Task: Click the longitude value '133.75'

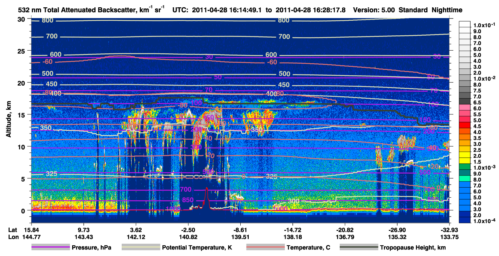Action: click(x=449, y=237)
